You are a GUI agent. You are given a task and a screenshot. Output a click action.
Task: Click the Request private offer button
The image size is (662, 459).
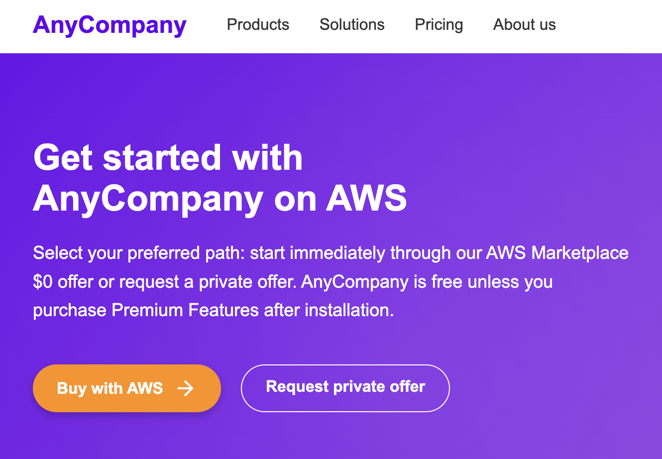click(345, 388)
